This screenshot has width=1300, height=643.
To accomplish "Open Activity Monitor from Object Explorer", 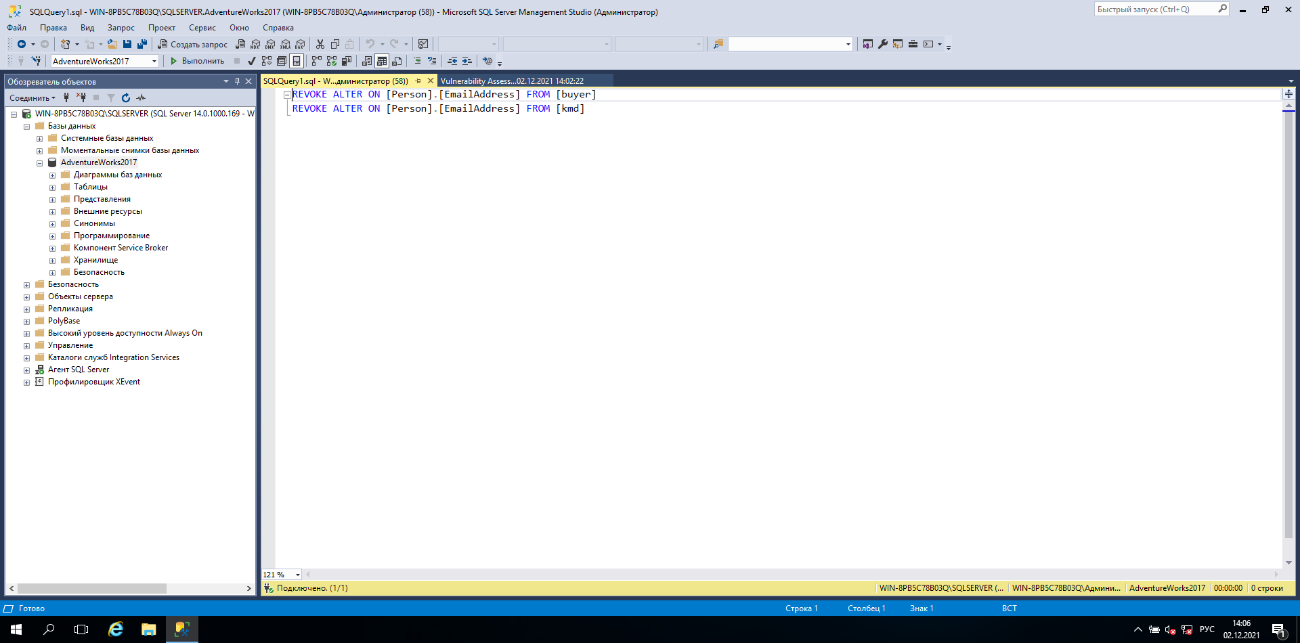I will [141, 98].
